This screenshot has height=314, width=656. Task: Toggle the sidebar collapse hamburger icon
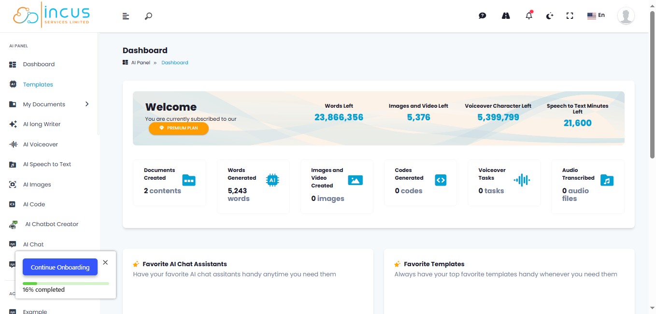click(x=126, y=16)
